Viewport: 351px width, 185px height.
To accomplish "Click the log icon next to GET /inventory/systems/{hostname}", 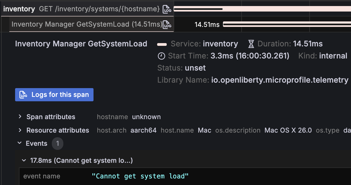I will point(167,9).
